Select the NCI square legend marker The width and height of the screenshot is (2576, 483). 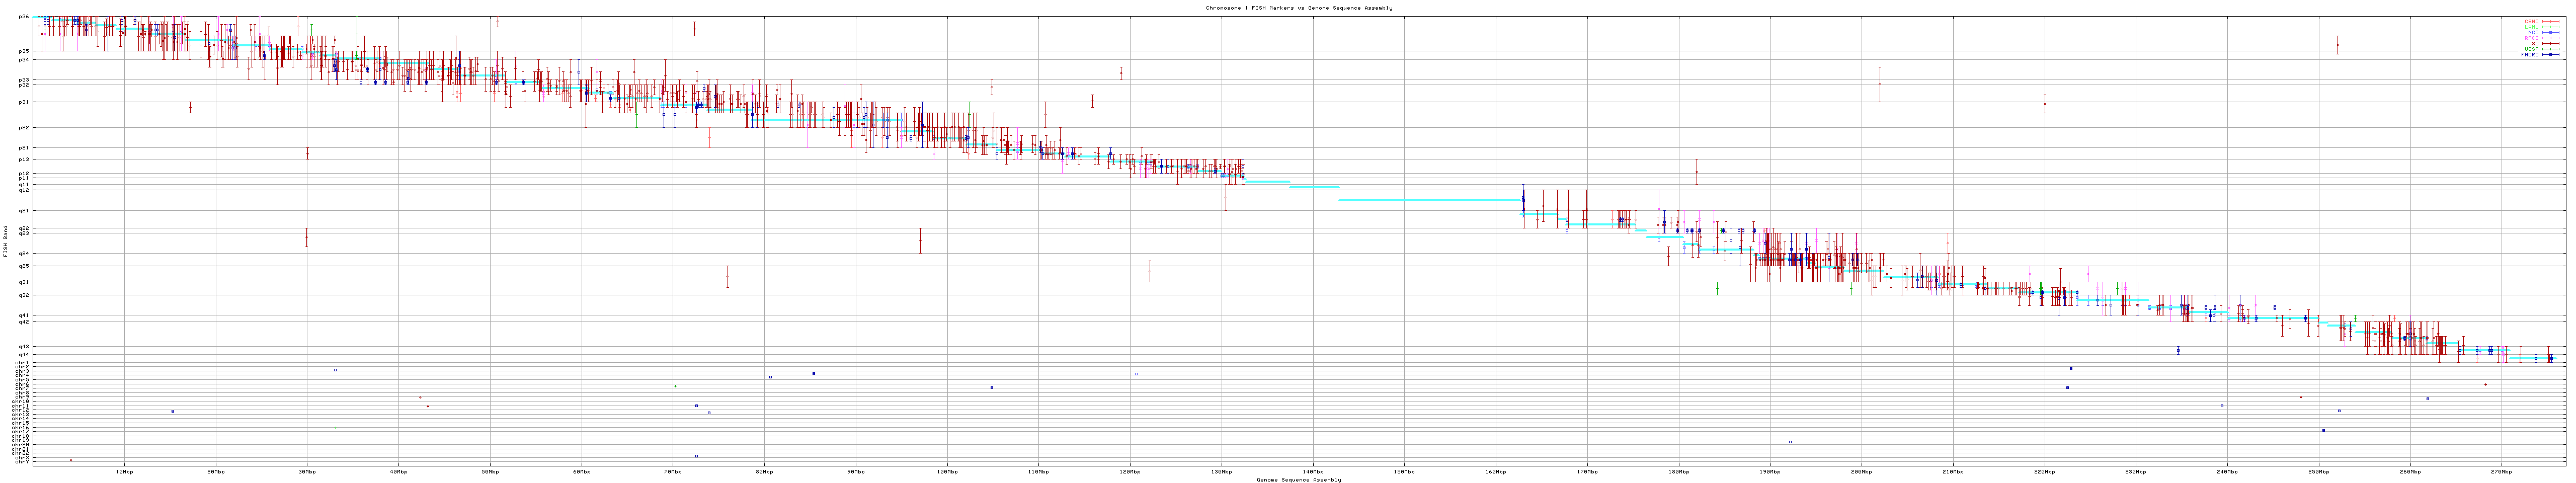[x=2551, y=32]
